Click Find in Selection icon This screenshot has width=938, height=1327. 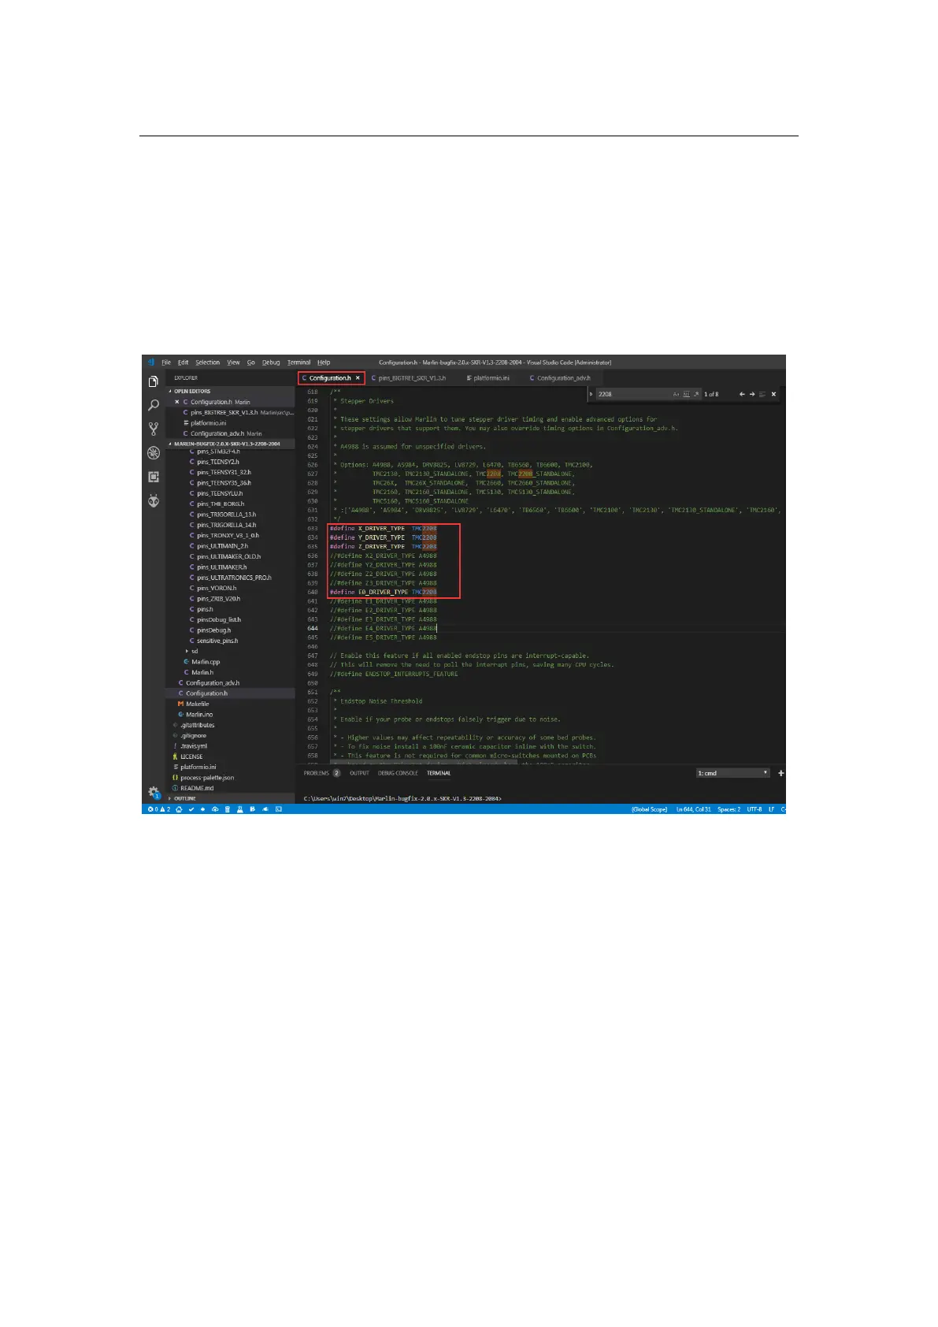pyautogui.click(x=762, y=394)
